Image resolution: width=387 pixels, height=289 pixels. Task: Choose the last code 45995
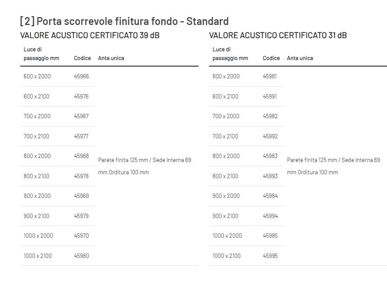tap(270, 256)
